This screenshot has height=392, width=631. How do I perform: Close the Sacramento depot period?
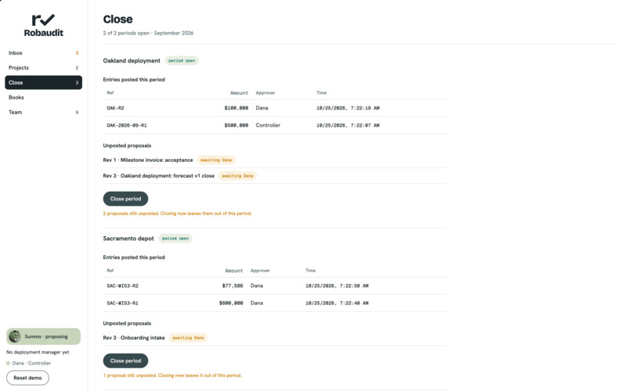click(125, 361)
